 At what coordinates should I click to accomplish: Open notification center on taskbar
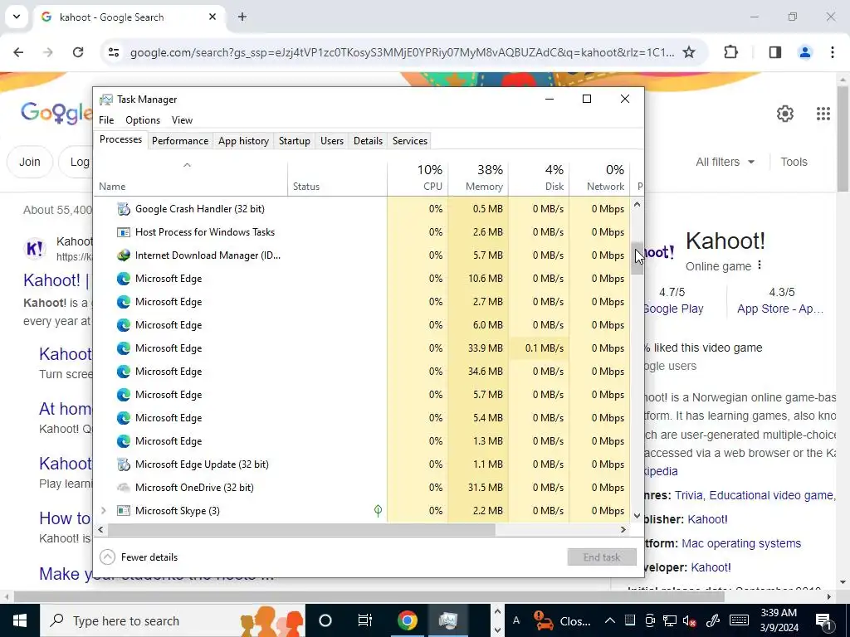[823, 620]
